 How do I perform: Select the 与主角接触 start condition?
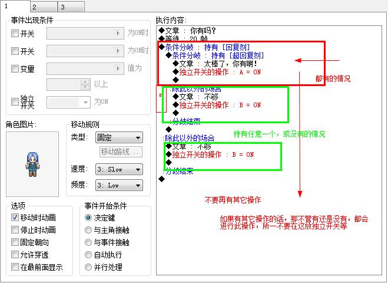click(x=88, y=230)
